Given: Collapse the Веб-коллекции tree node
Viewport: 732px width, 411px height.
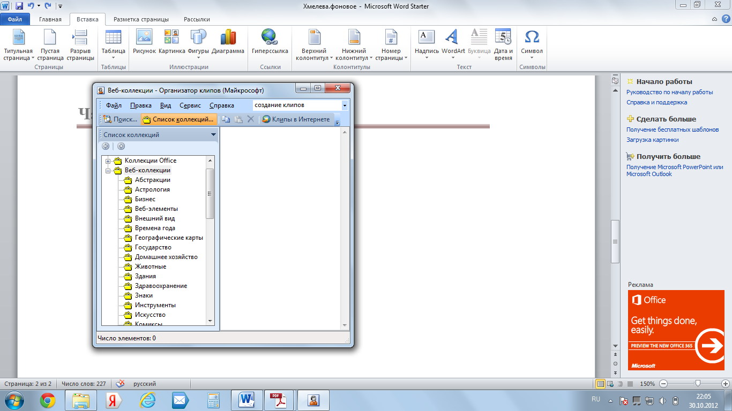Looking at the screenshot, I should (108, 170).
